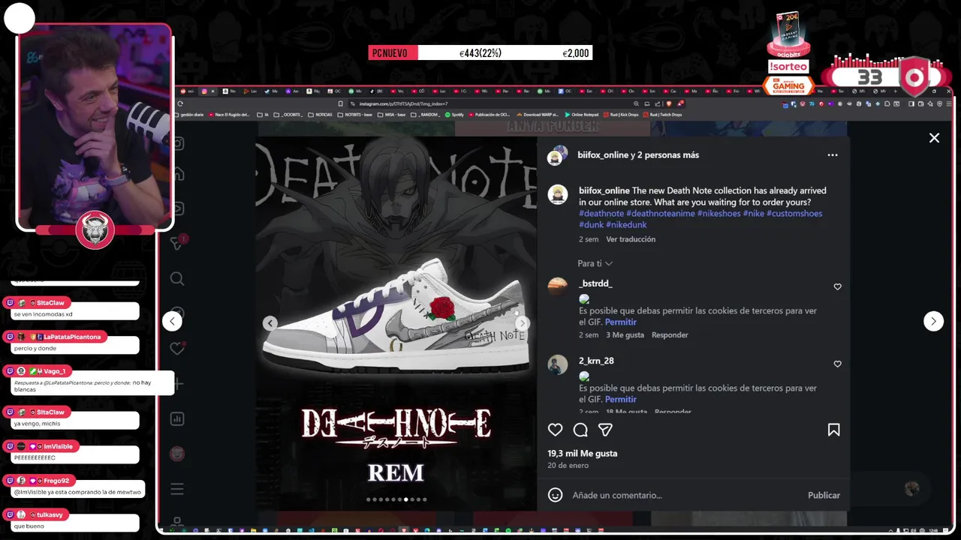
Task: Click the hashtag #nikedunk
Action: point(626,225)
